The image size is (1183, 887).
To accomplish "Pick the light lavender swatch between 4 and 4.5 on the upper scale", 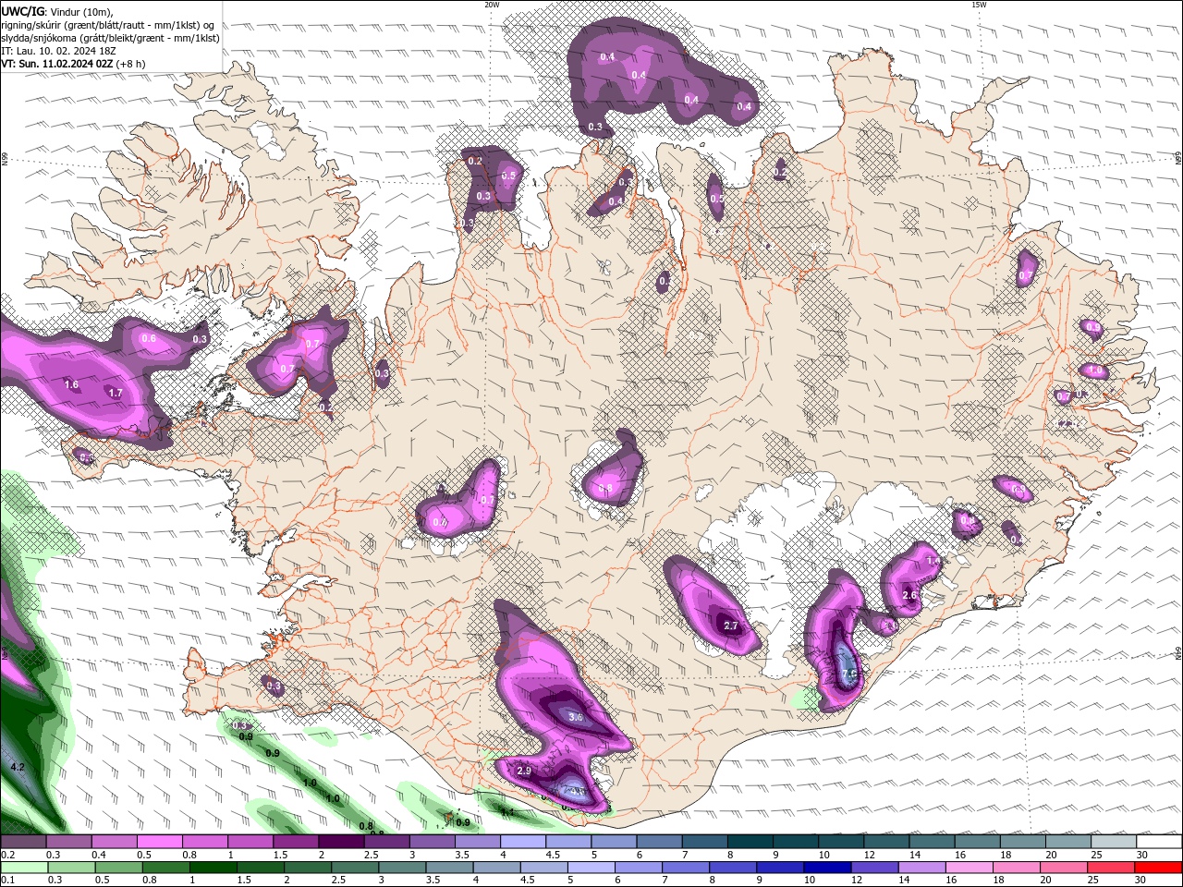I will pos(522,842).
